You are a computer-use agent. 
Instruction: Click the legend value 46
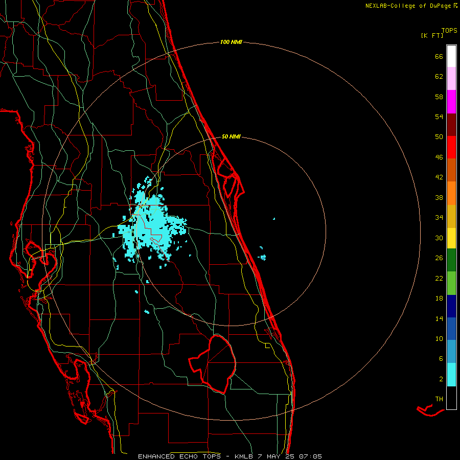coord(439,157)
